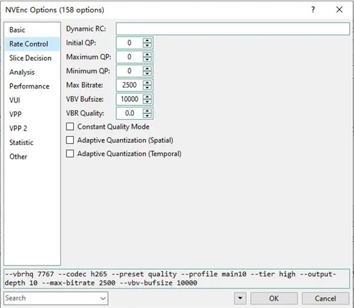This screenshot has height=308, width=354.
Task: Decrease Maximum QP with down arrow
Action: pyautogui.click(x=147, y=60)
